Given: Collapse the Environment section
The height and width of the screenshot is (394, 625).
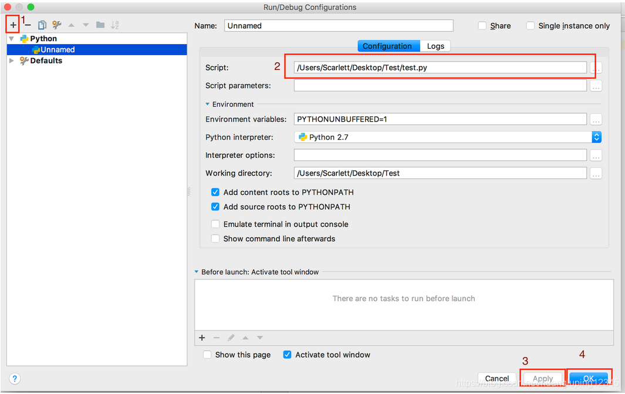Looking at the screenshot, I should tap(207, 104).
